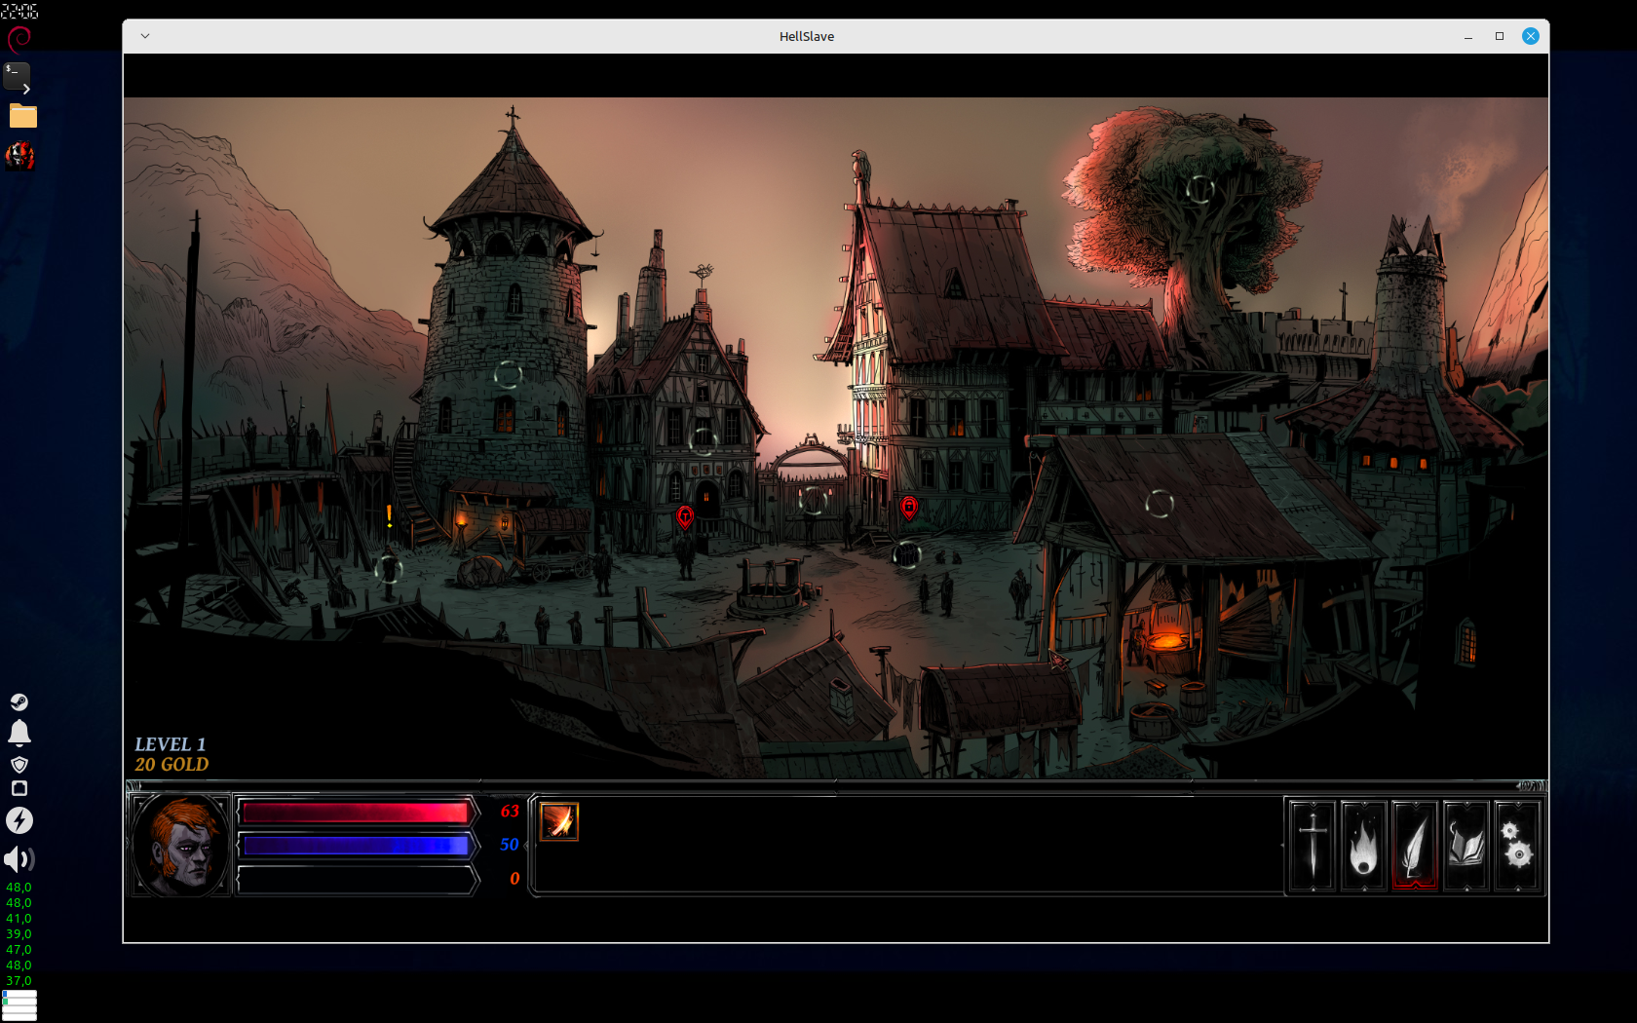Open the chest hotspot in square

point(907,554)
